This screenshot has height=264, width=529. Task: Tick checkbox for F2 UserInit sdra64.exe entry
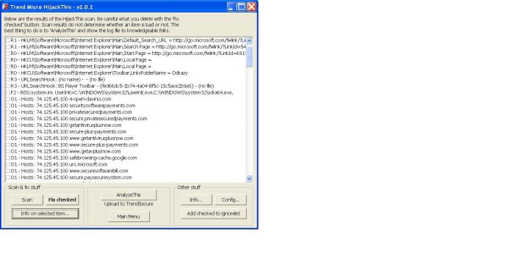8,92
